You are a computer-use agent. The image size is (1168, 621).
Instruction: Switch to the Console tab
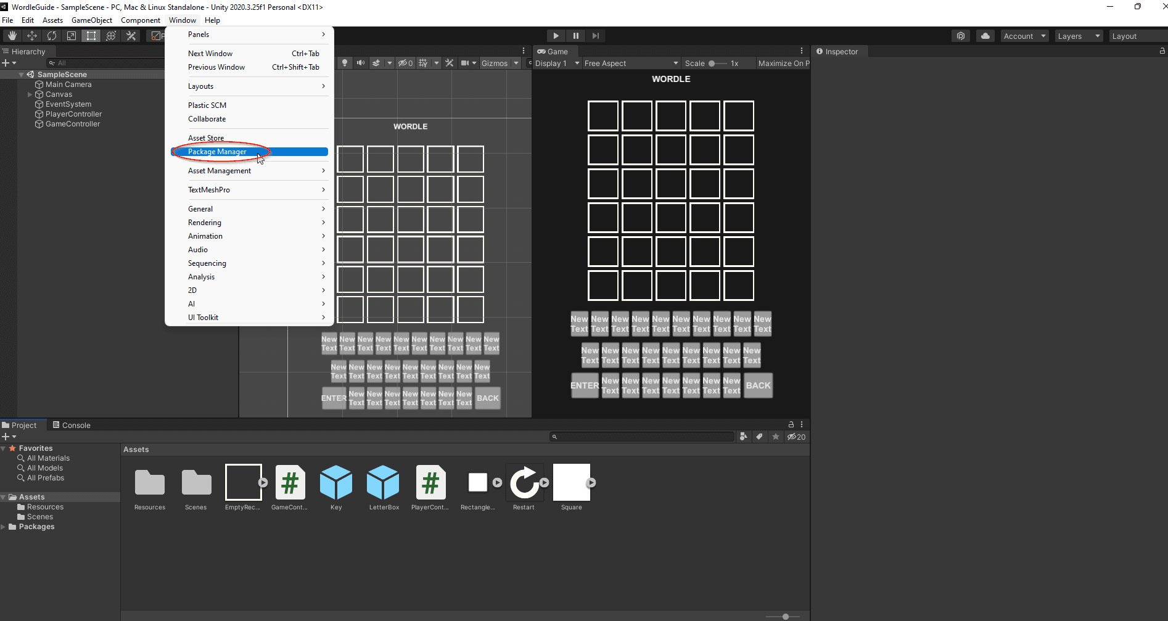pos(72,425)
